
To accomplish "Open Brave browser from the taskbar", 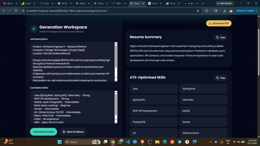I will (142, 142).
